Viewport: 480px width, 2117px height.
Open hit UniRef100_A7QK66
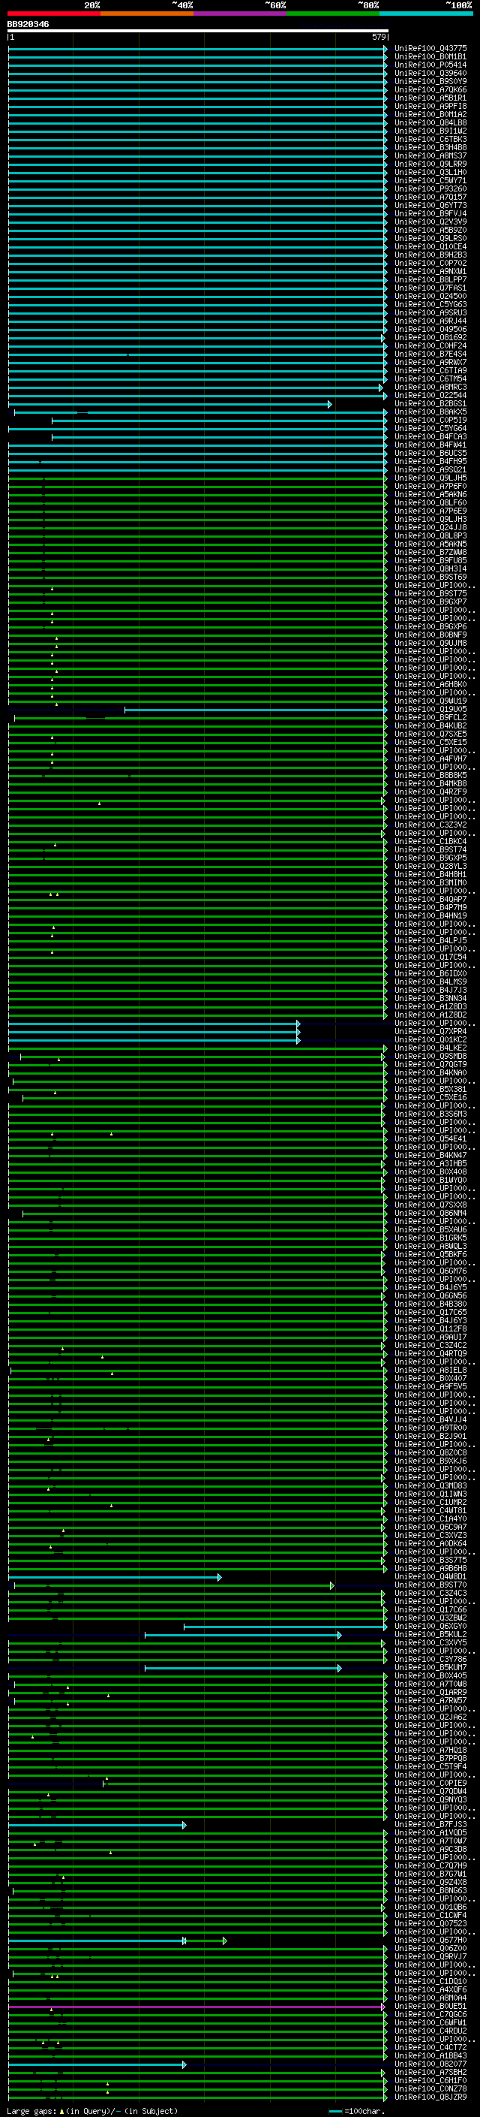click(430, 89)
